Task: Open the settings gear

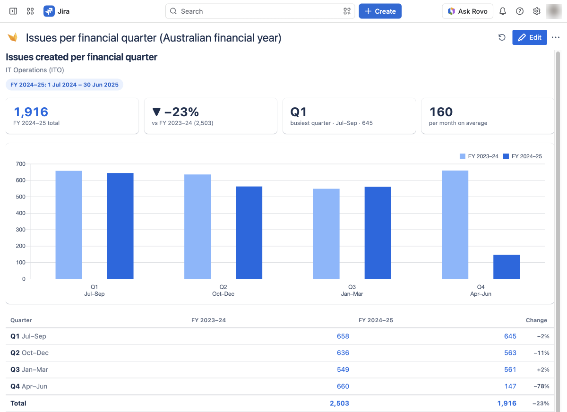Action: [x=537, y=11]
